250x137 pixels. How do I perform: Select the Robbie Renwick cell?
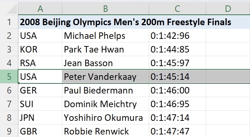point(106,131)
